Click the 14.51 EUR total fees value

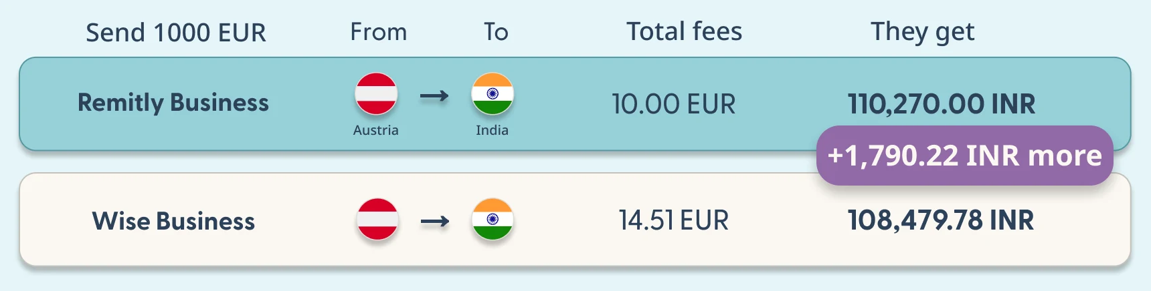[x=673, y=220]
